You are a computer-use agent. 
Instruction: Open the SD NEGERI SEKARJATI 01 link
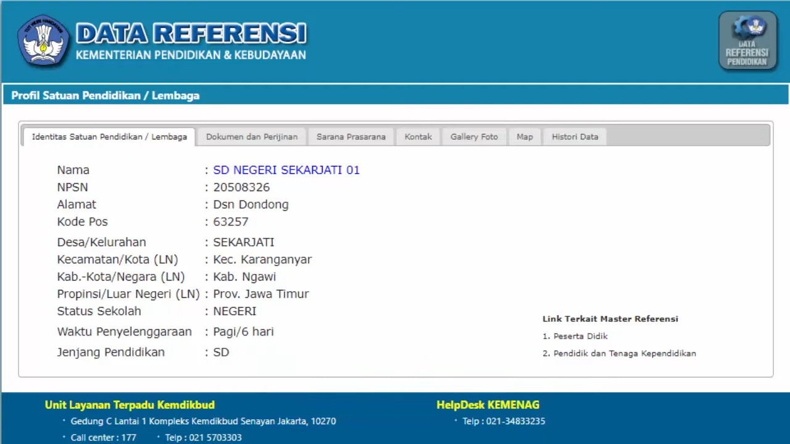click(x=286, y=170)
